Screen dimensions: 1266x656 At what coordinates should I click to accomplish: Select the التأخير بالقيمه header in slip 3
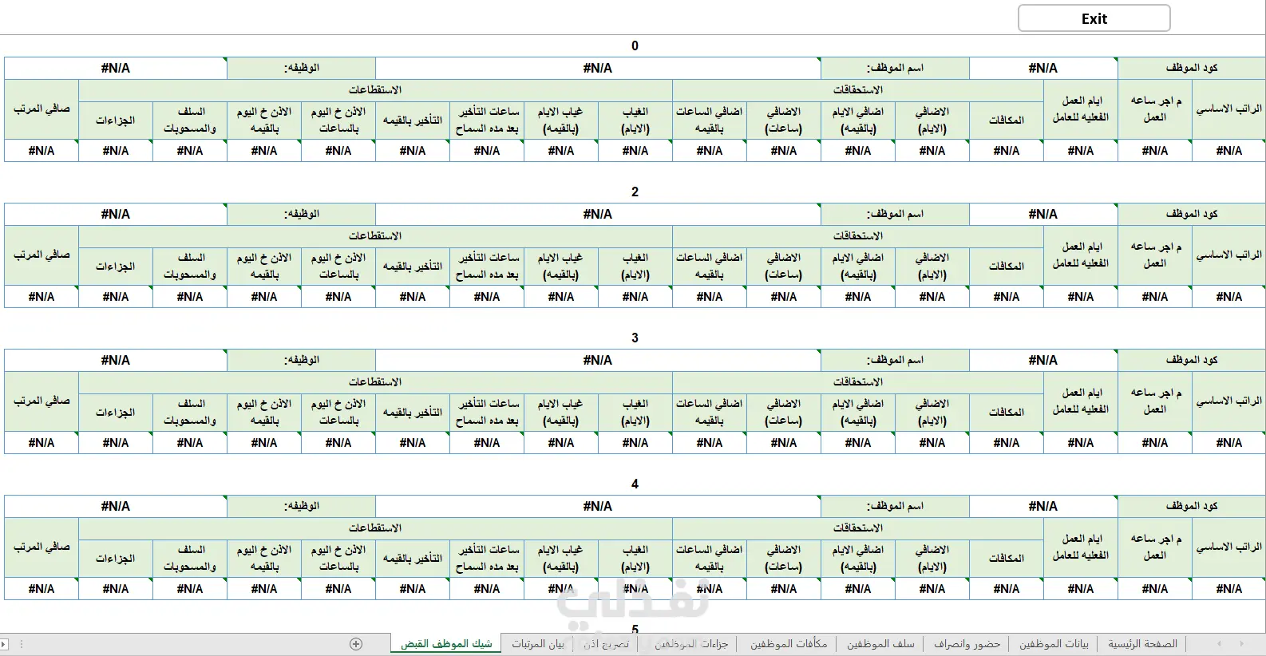pos(413,413)
